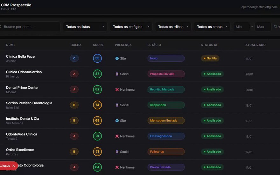Open the Todas as trilhas dropdown
Screen dimensions: 280x175
173,27
